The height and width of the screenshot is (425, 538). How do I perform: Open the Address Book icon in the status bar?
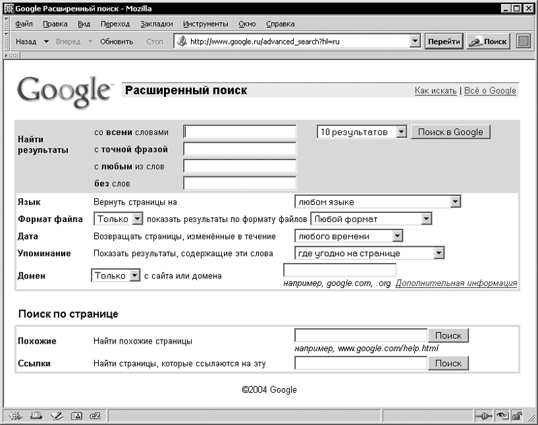coord(76,416)
